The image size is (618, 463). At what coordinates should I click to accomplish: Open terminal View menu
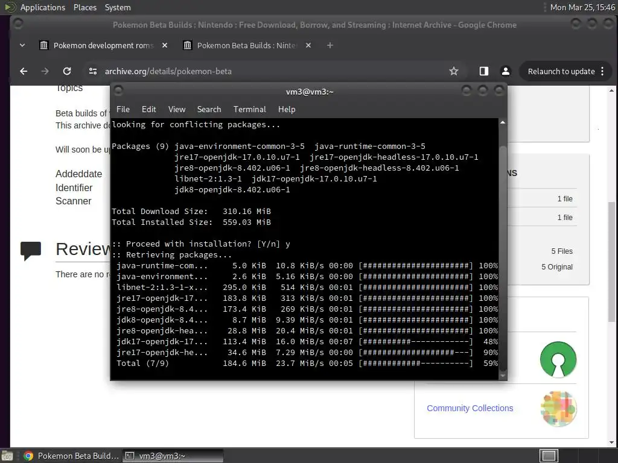pos(177,110)
